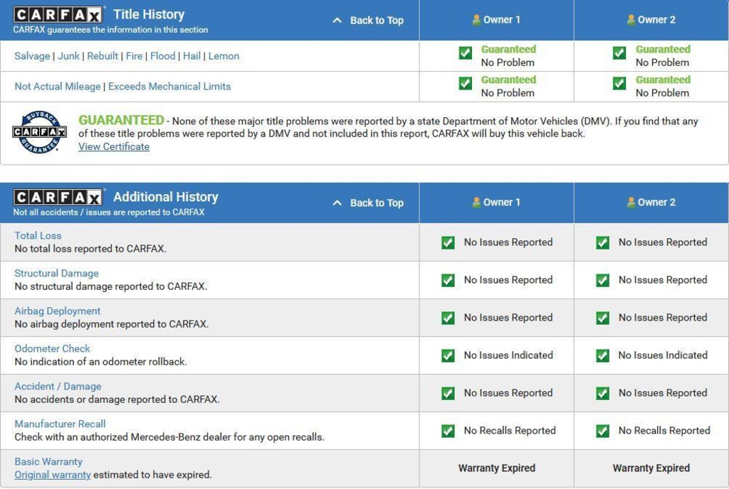729x489 pixels.
Task: Click the CARFAX Buyback Guarantee badge
Action: 39,132
